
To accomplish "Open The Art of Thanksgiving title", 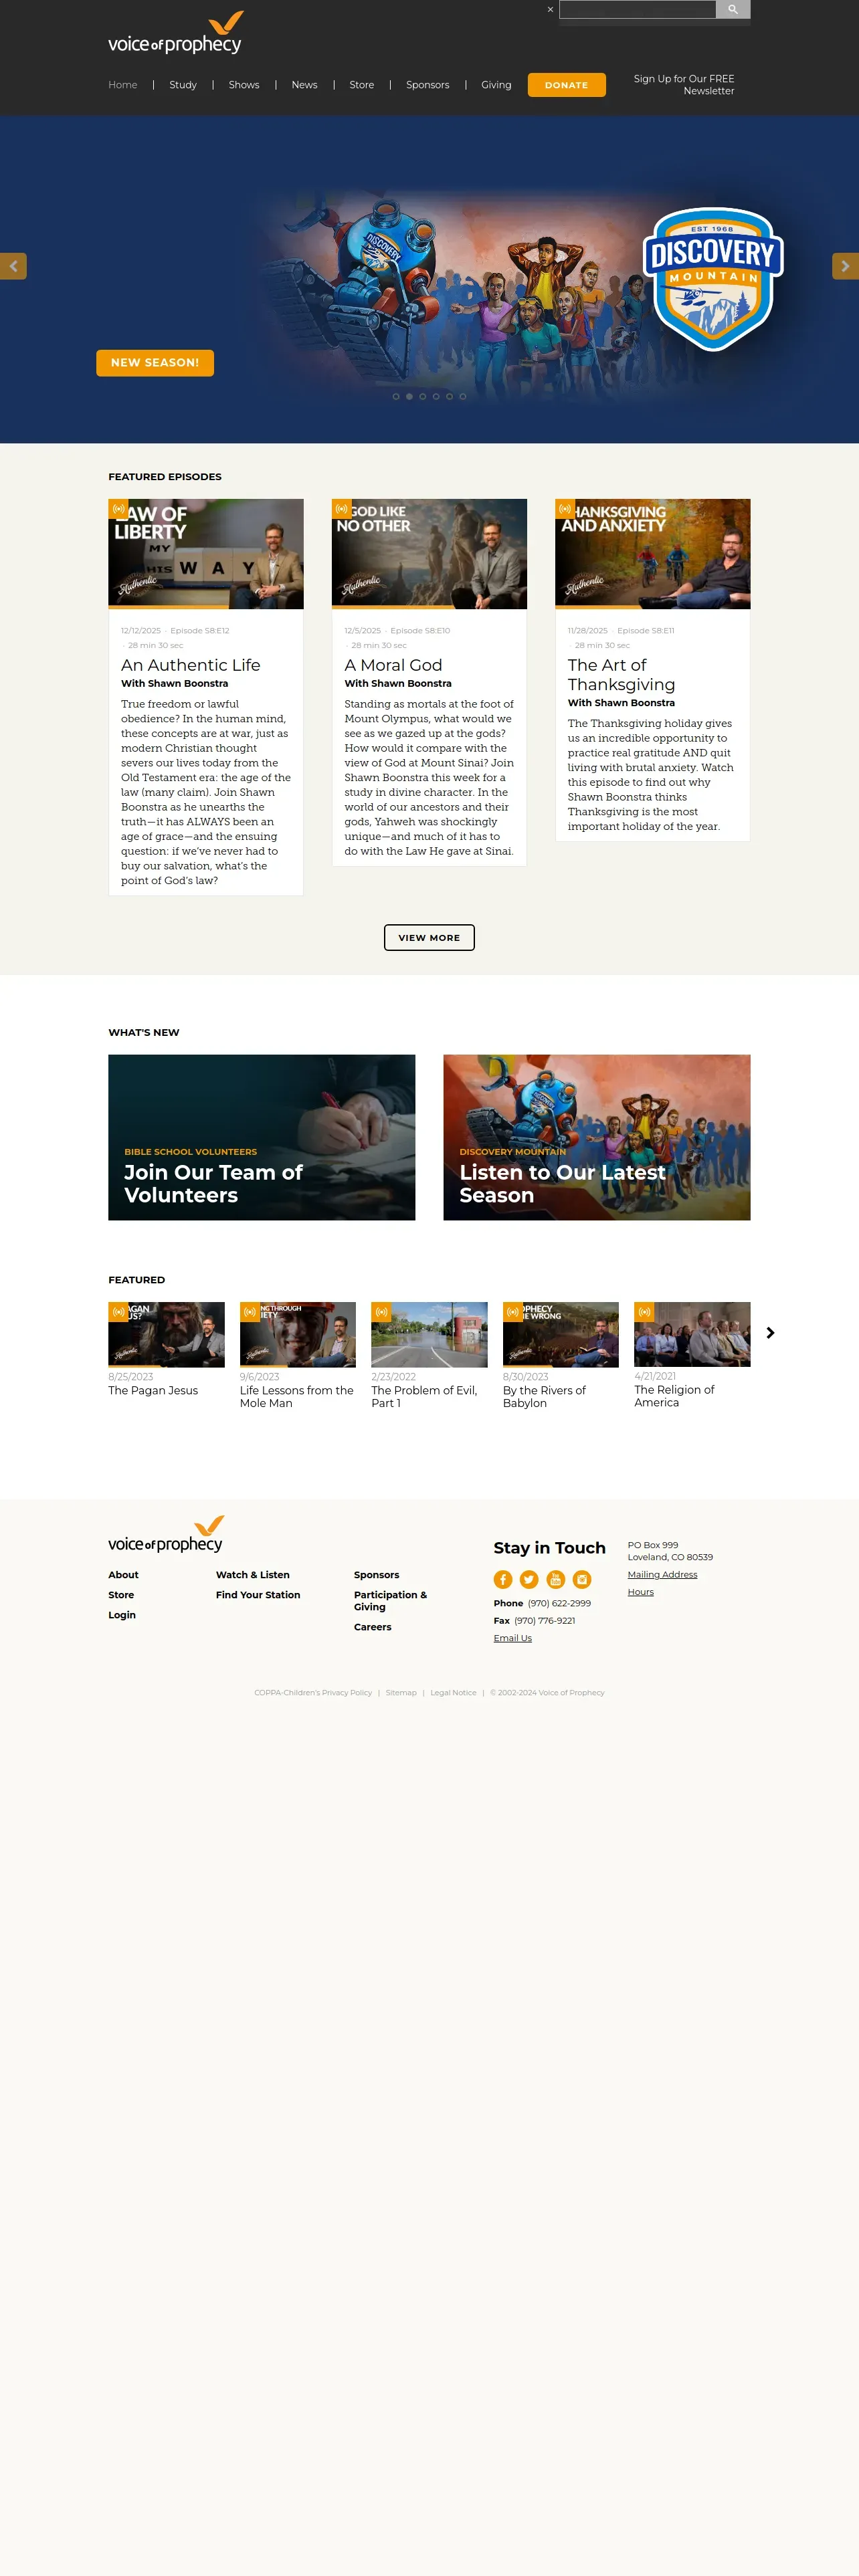I will (622, 675).
